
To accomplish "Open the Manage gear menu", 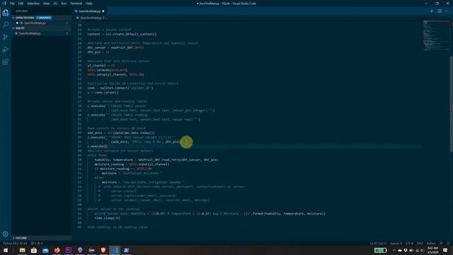I will (x=6, y=234).
